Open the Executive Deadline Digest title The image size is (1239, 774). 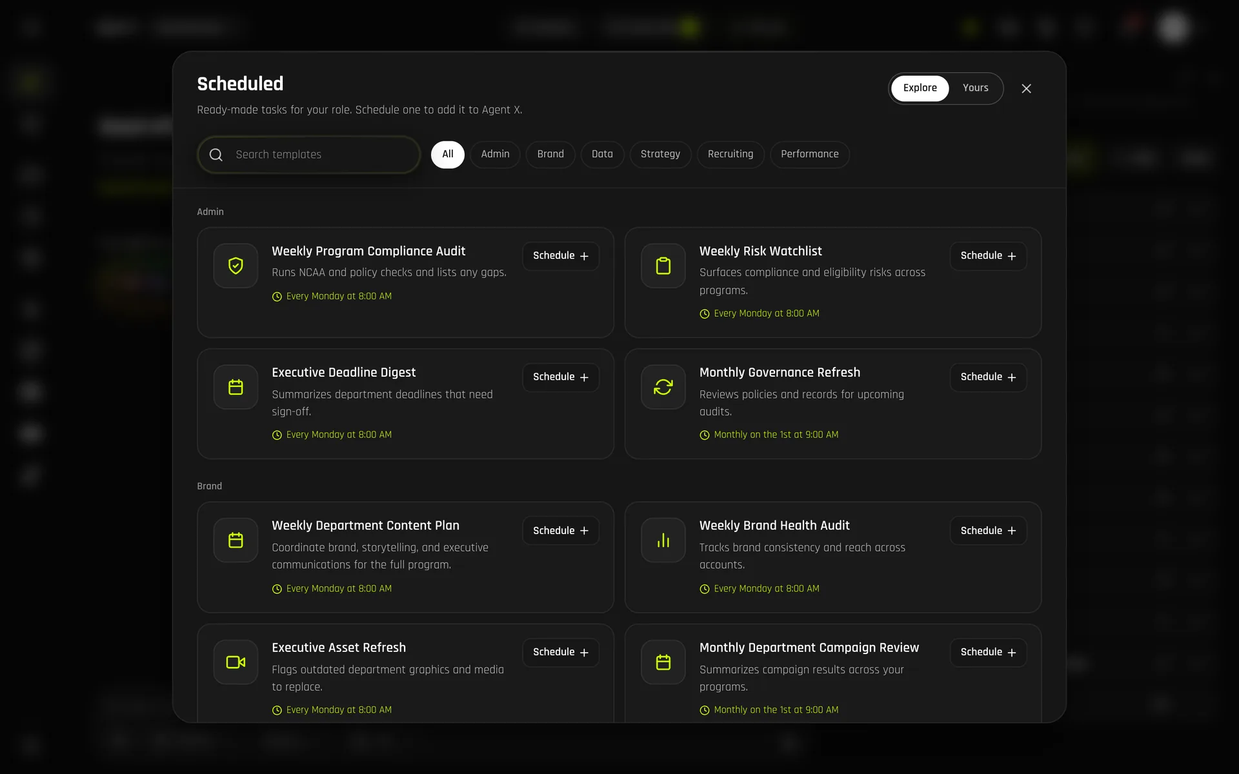tap(343, 373)
